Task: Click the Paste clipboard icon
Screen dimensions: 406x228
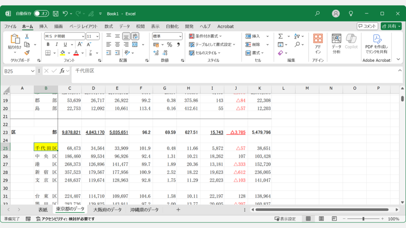Action: pos(15,39)
